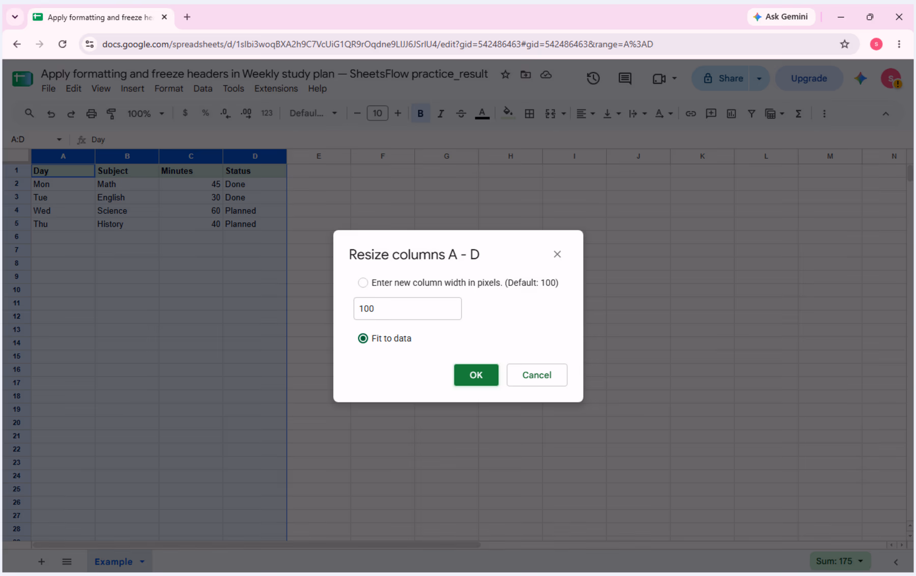
Task: Open the font family dropdown
Action: click(x=313, y=113)
